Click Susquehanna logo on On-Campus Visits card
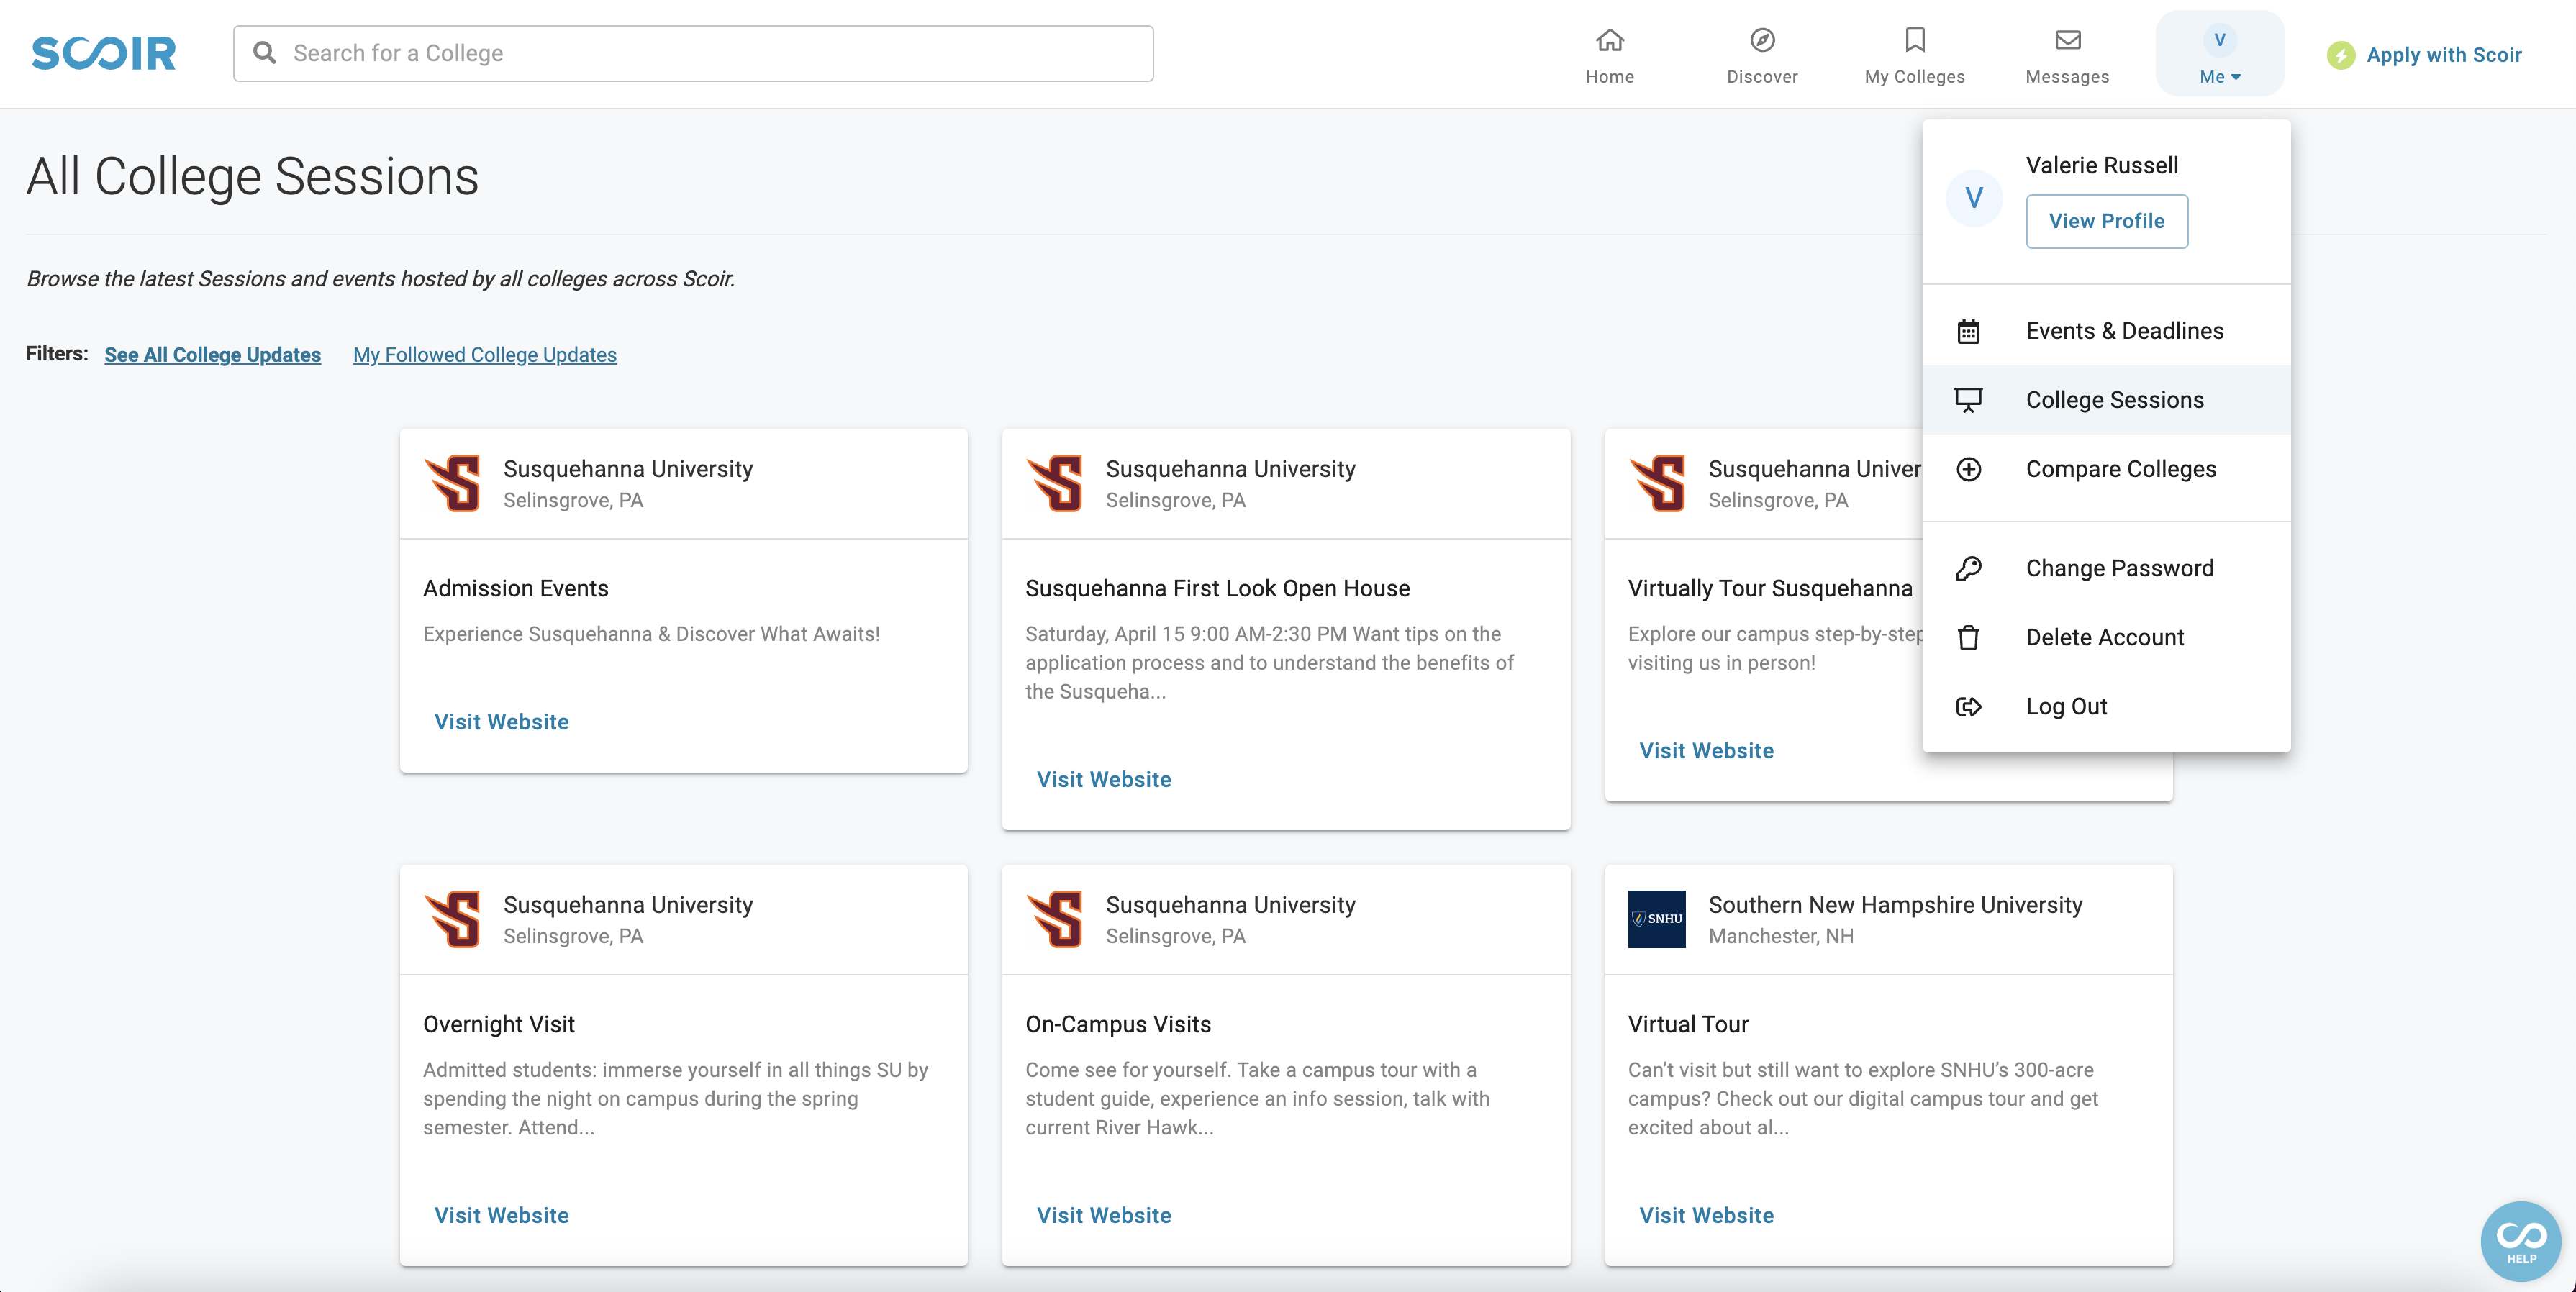2576x1292 pixels. point(1054,919)
